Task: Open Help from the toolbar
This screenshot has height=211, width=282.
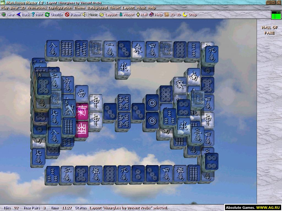Action: [x=156, y=15]
